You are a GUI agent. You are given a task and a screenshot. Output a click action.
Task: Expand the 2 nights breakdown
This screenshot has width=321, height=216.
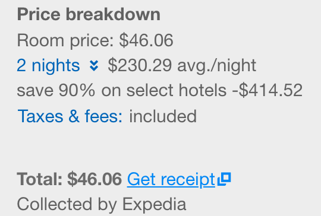pyautogui.click(x=48, y=66)
